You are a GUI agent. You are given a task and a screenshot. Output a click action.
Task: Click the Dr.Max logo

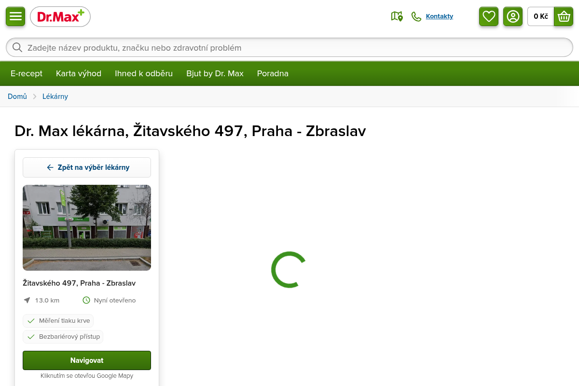click(60, 17)
